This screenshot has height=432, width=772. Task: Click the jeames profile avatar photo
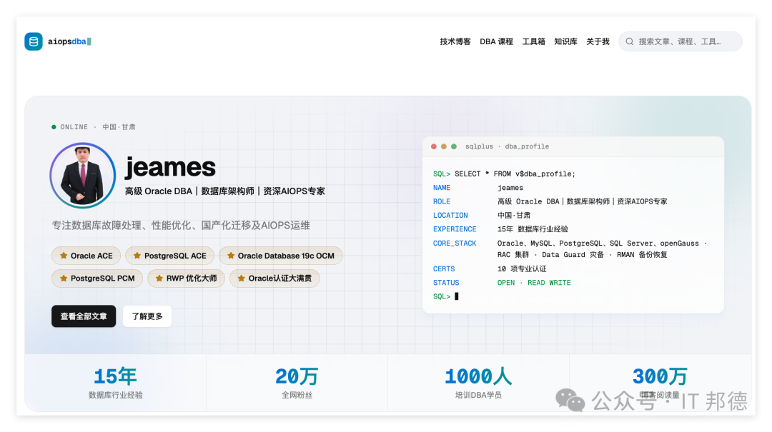coord(83,175)
